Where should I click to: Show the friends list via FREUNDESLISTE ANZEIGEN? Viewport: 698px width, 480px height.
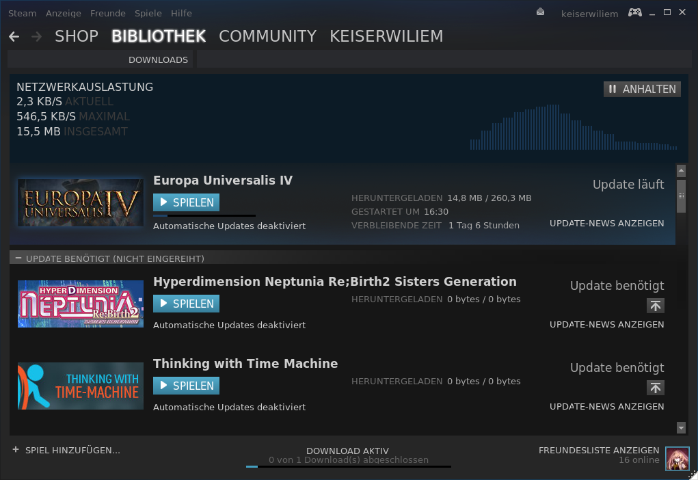599,450
